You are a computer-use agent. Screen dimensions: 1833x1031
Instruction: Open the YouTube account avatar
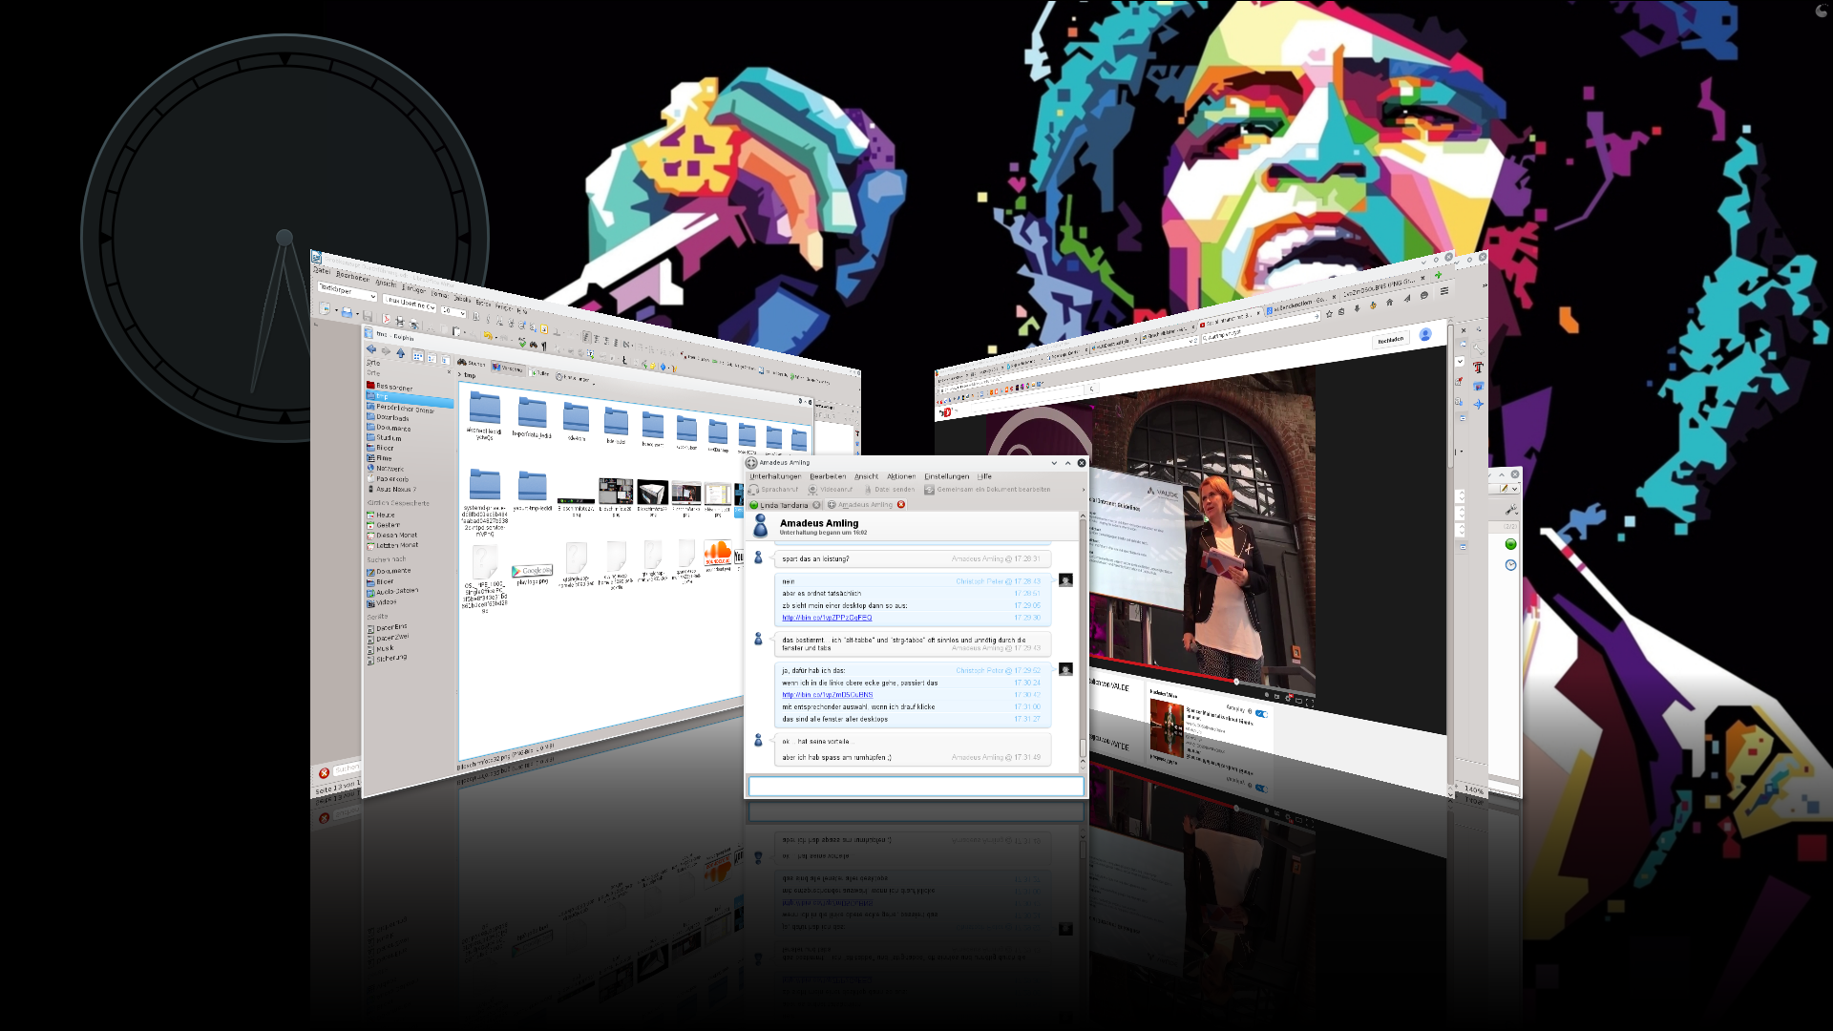tap(1425, 334)
